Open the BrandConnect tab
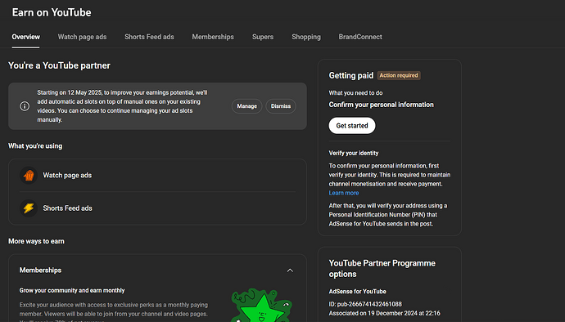The image size is (565, 322). [360, 37]
